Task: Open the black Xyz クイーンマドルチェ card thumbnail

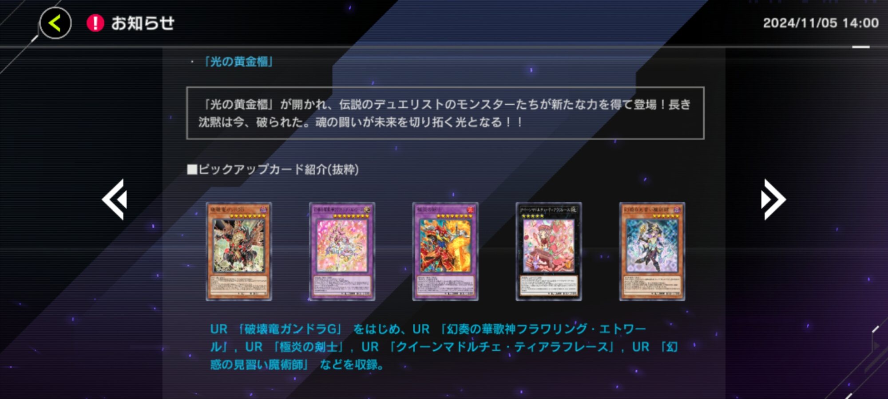Action: click(x=549, y=251)
